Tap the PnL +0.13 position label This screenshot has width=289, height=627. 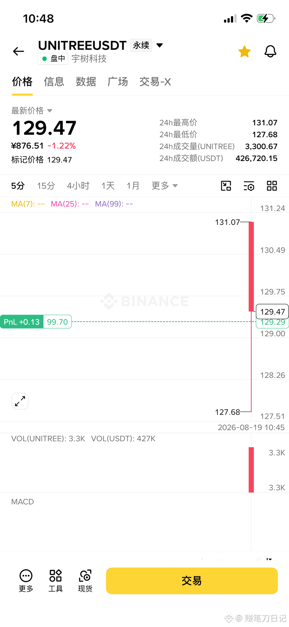22,322
